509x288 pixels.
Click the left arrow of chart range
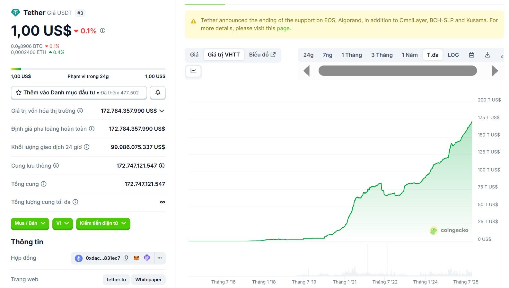(307, 71)
